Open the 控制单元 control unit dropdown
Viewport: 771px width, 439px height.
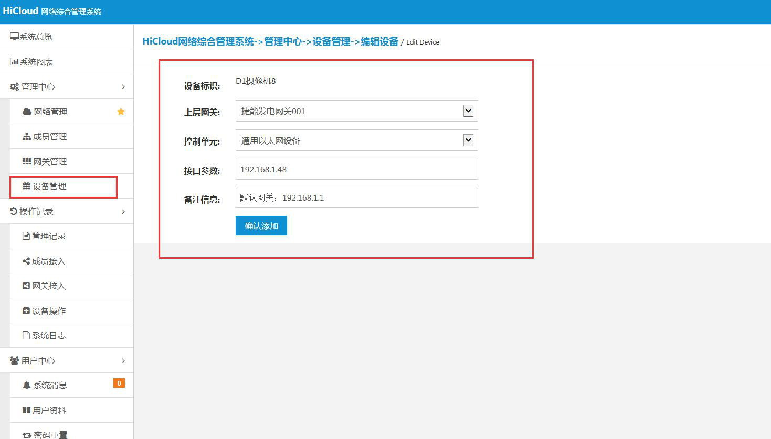point(468,140)
